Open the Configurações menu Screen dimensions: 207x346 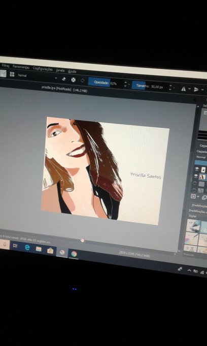click(43, 69)
